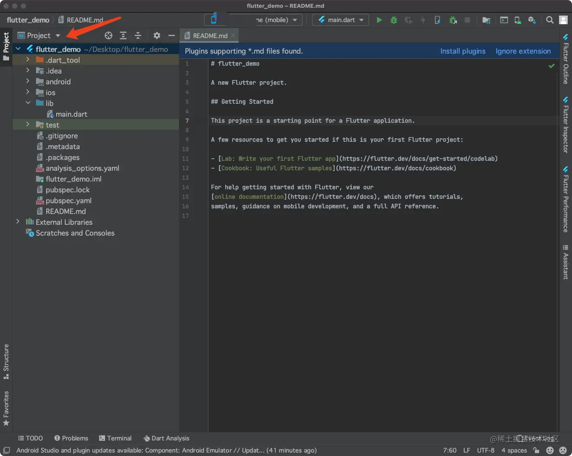Click the Ignore extension link
This screenshot has width=572, height=456.
click(523, 51)
